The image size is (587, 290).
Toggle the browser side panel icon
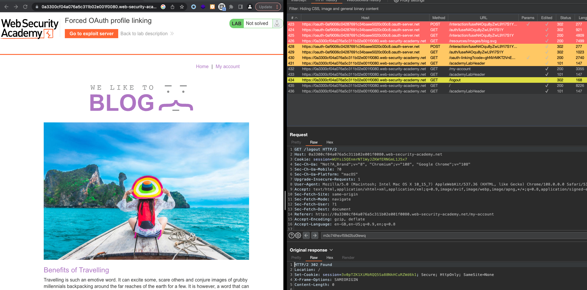(241, 7)
